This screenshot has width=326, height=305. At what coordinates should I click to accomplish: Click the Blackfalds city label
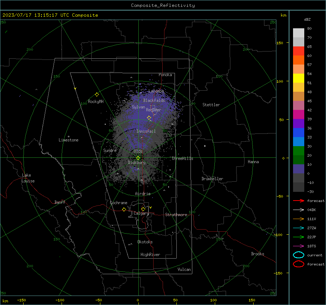click(x=154, y=100)
